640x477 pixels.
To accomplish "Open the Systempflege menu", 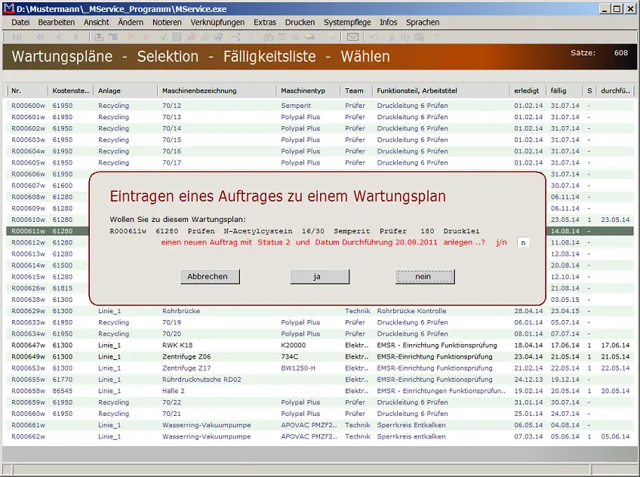I will [x=347, y=23].
